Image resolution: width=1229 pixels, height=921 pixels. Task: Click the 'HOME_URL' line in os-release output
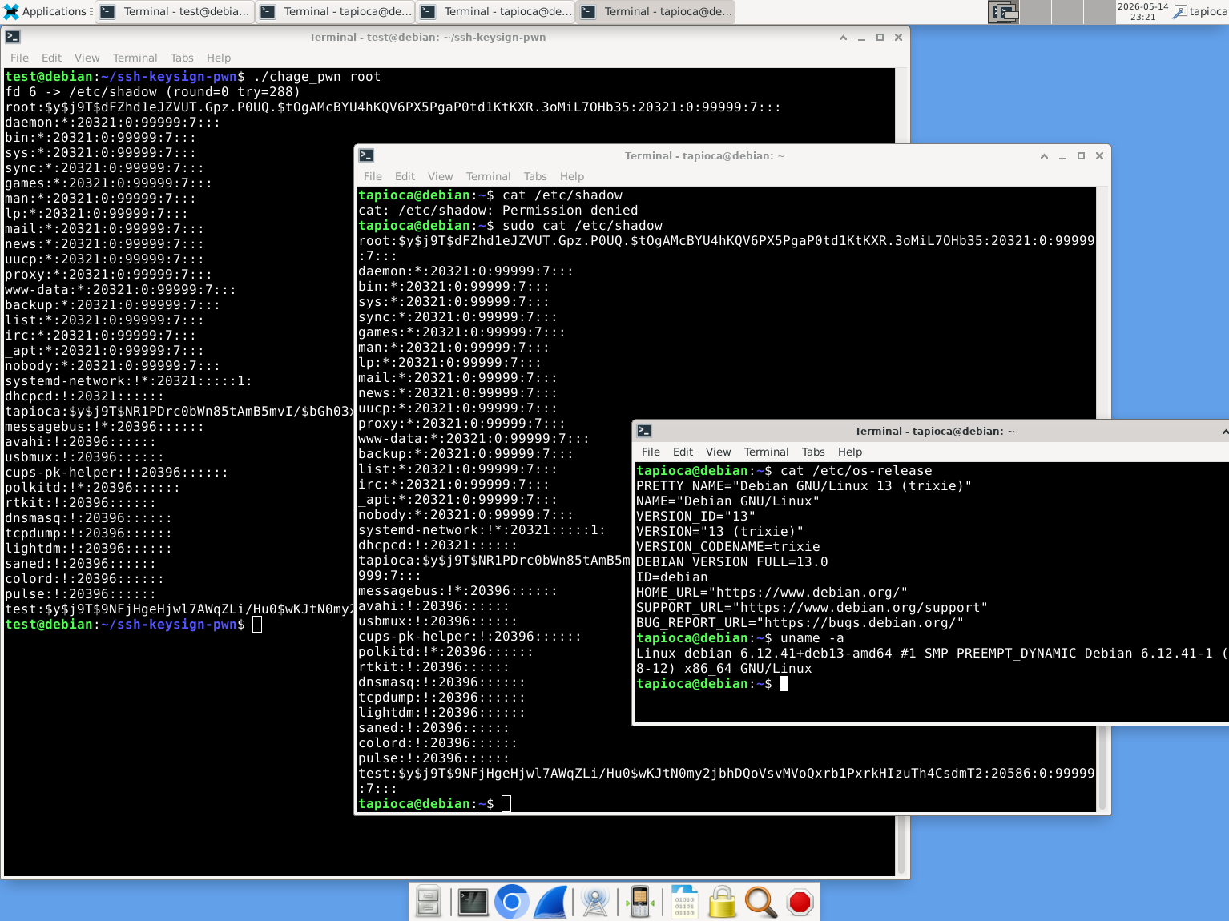[x=772, y=593]
